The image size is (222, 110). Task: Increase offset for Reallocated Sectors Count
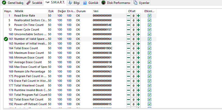coord(138,20)
